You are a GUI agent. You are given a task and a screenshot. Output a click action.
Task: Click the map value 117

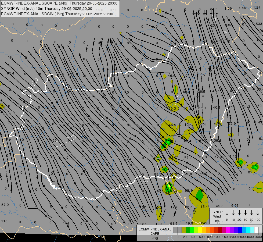[24, 91]
